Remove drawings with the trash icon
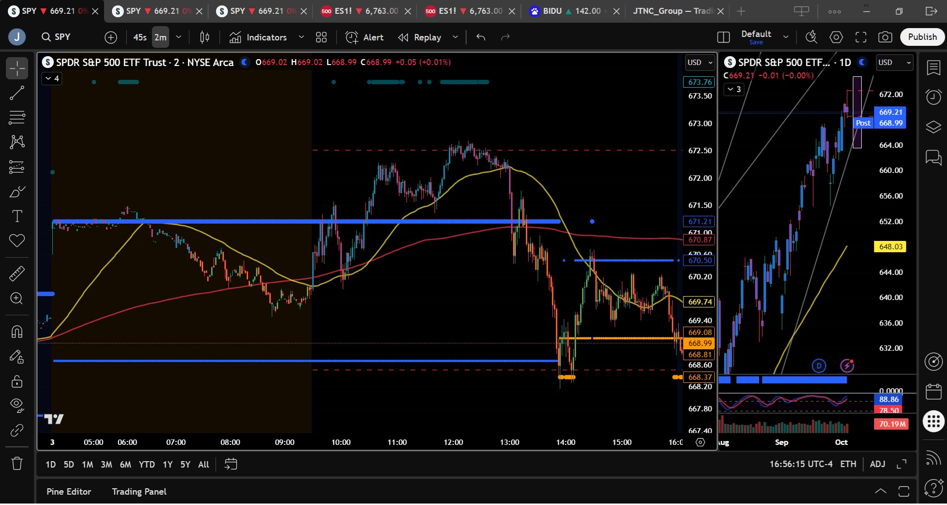Viewport: 947px width, 505px height. click(17, 464)
